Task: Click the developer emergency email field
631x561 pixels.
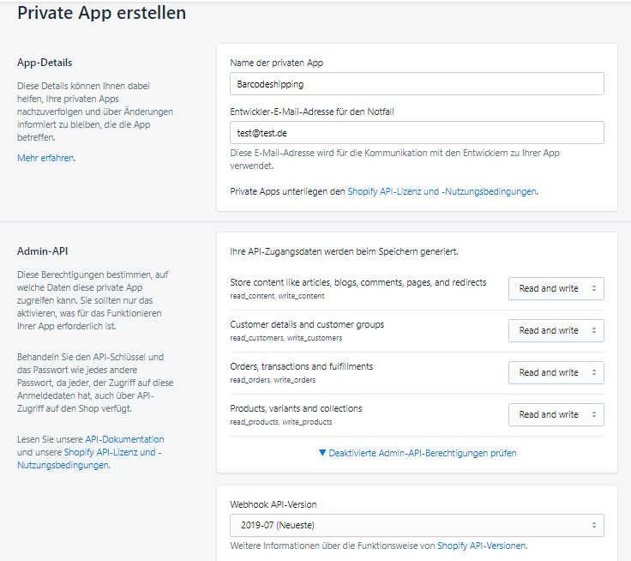Action: pos(417,132)
